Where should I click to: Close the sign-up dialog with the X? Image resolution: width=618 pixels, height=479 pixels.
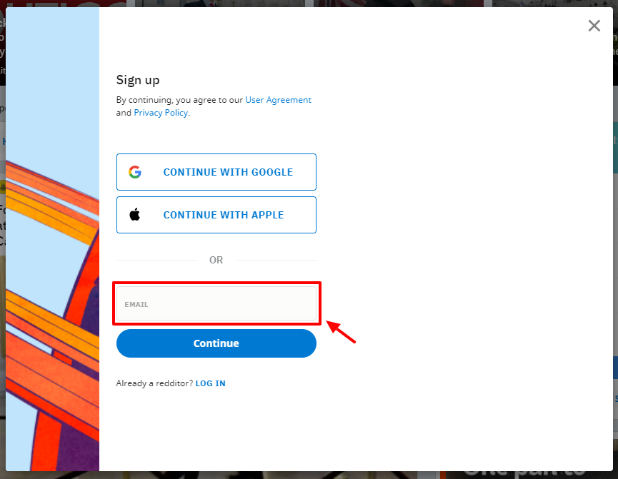tap(594, 26)
